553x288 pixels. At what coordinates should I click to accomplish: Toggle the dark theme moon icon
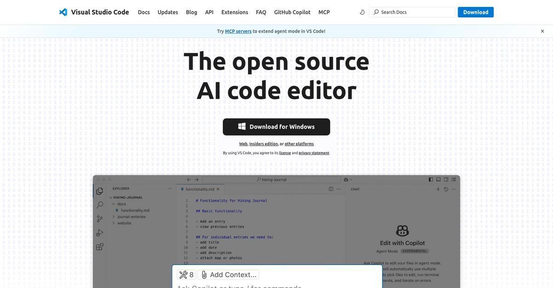[x=362, y=12]
